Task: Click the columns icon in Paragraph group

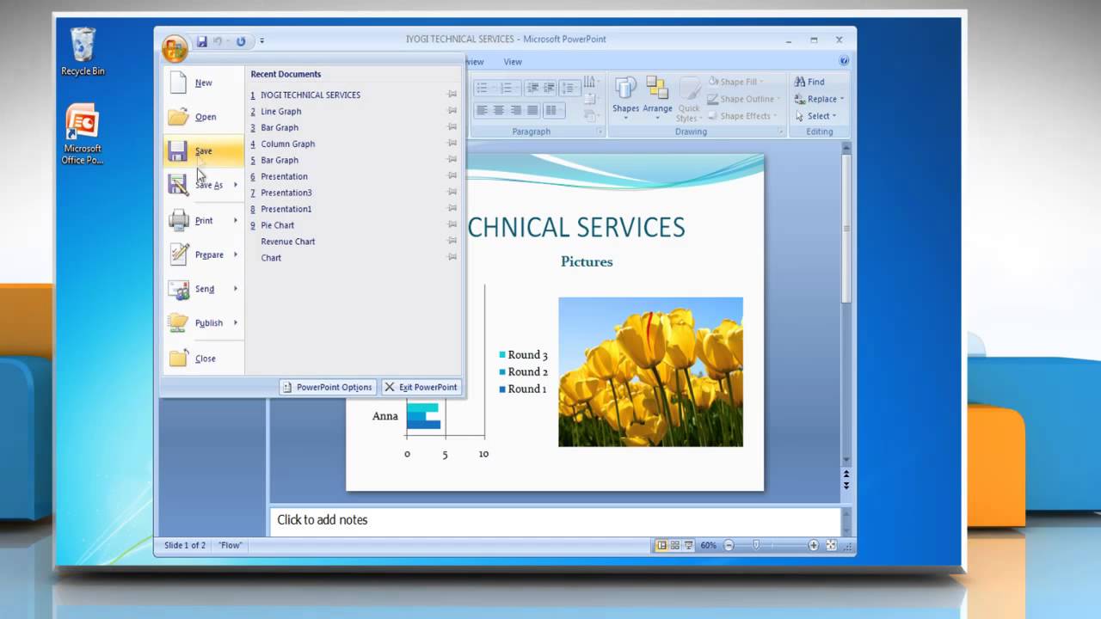Action: pos(553,110)
